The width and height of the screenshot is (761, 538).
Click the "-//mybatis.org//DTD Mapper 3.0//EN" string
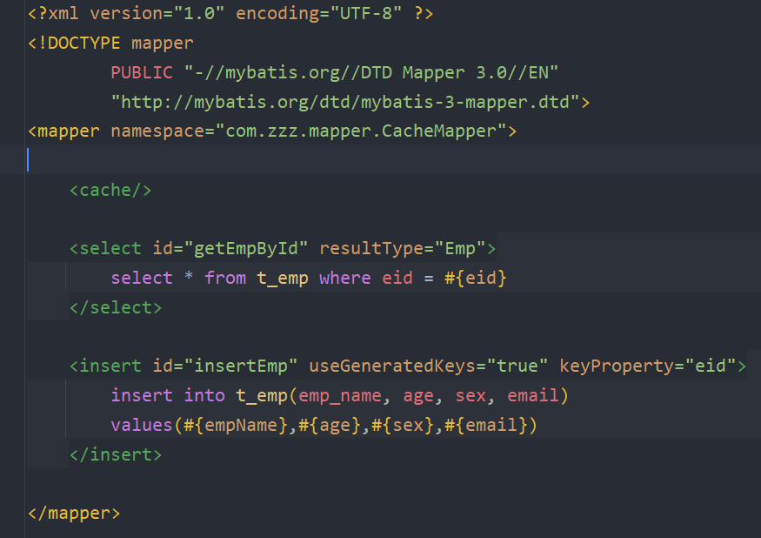371,72
